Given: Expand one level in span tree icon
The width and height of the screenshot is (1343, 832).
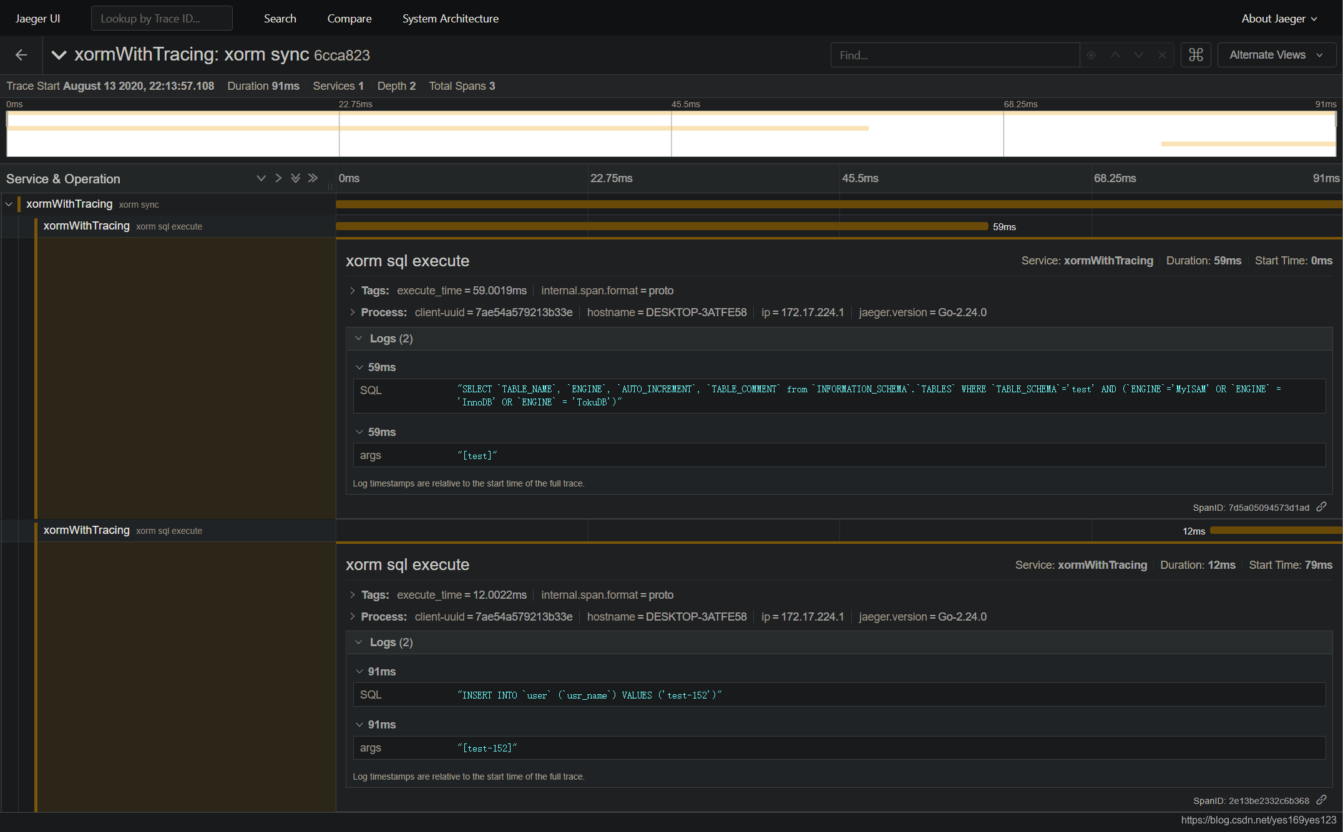Looking at the screenshot, I should [x=261, y=178].
